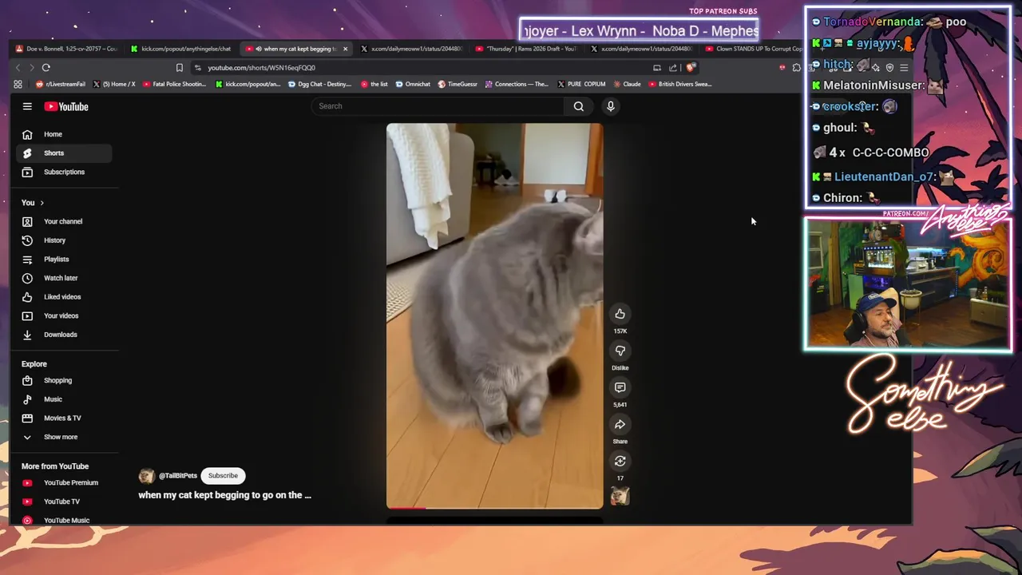Screen dimensions: 1022x575
Task: Open Movies & TV under Explore
Action: tap(64, 418)
